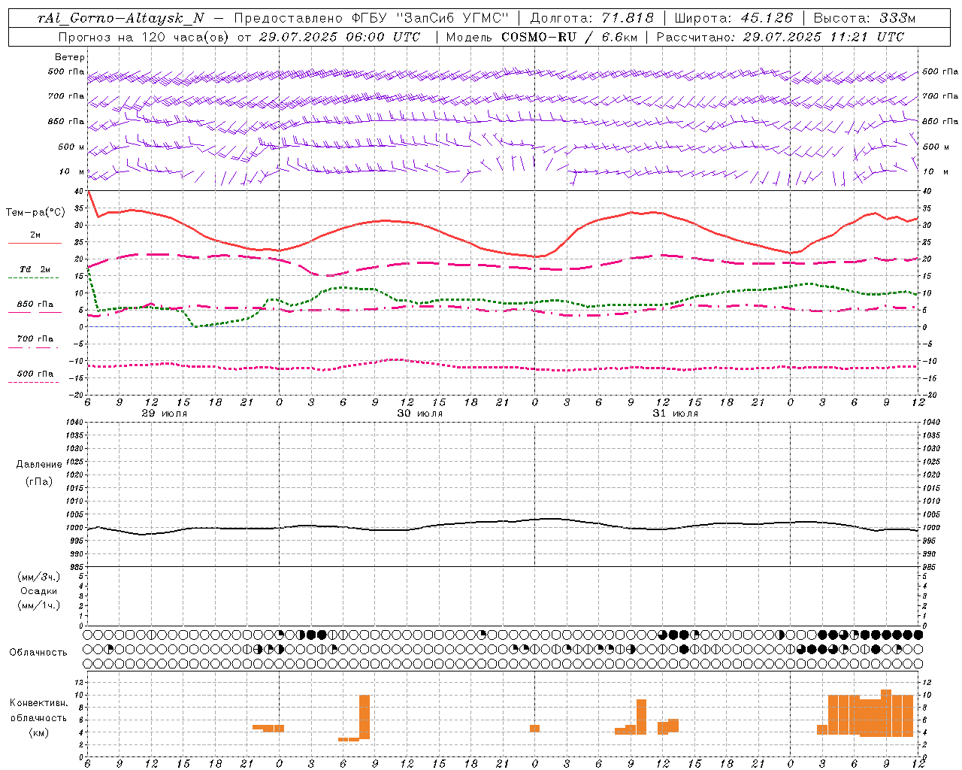
Task: Click the Конвективн. label in bottom panel
Action: (x=39, y=702)
